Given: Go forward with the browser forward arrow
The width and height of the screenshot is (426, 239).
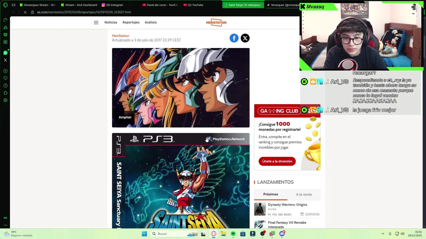Looking at the screenshot, I should pyautogui.click(x=19, y=12).
